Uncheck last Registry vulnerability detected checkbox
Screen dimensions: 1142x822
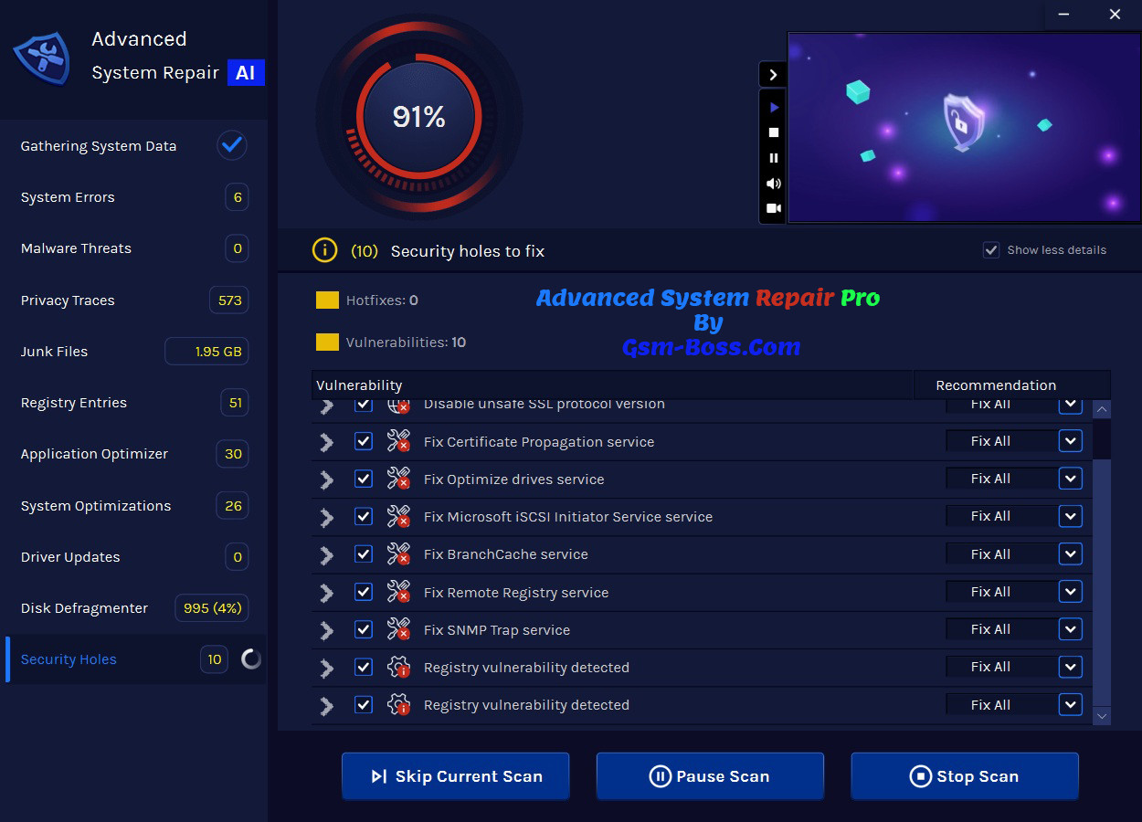pos(364,704)
